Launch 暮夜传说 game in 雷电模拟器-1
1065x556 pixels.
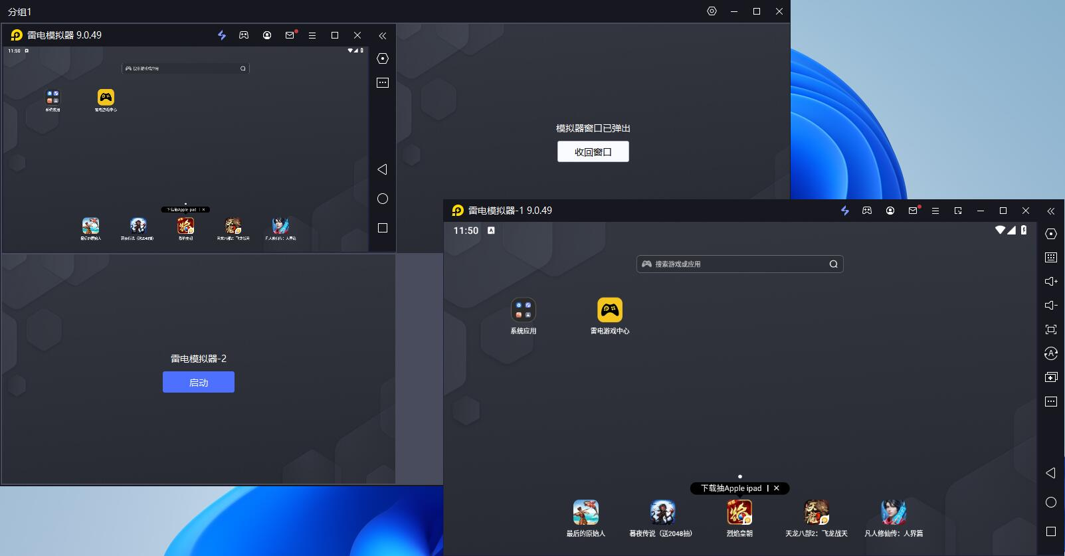click(x=662, y=519)
